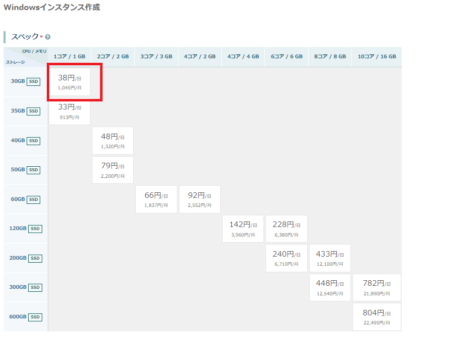Click the help icon beside スペック

click(48, 37)
